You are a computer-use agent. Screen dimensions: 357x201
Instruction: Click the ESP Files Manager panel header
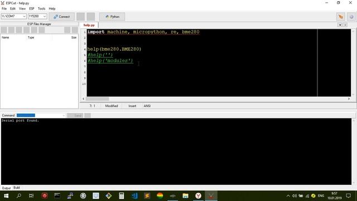39,24
